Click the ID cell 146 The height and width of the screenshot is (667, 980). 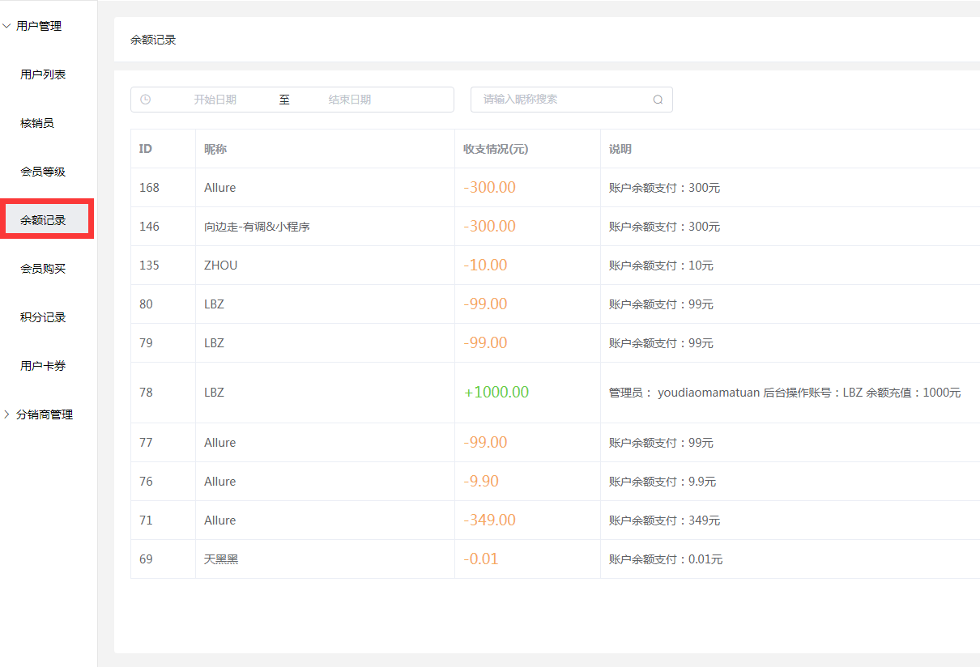[149, 227]
